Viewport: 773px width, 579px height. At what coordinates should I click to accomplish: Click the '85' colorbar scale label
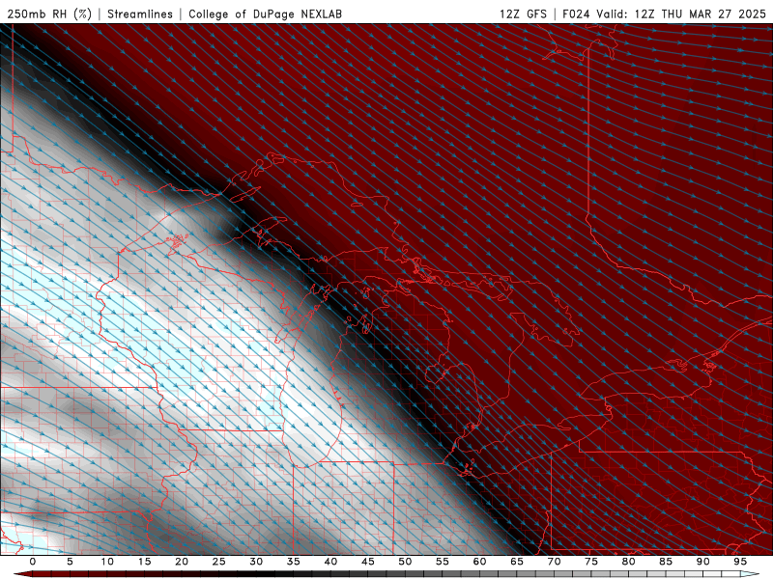pos(666,562)
